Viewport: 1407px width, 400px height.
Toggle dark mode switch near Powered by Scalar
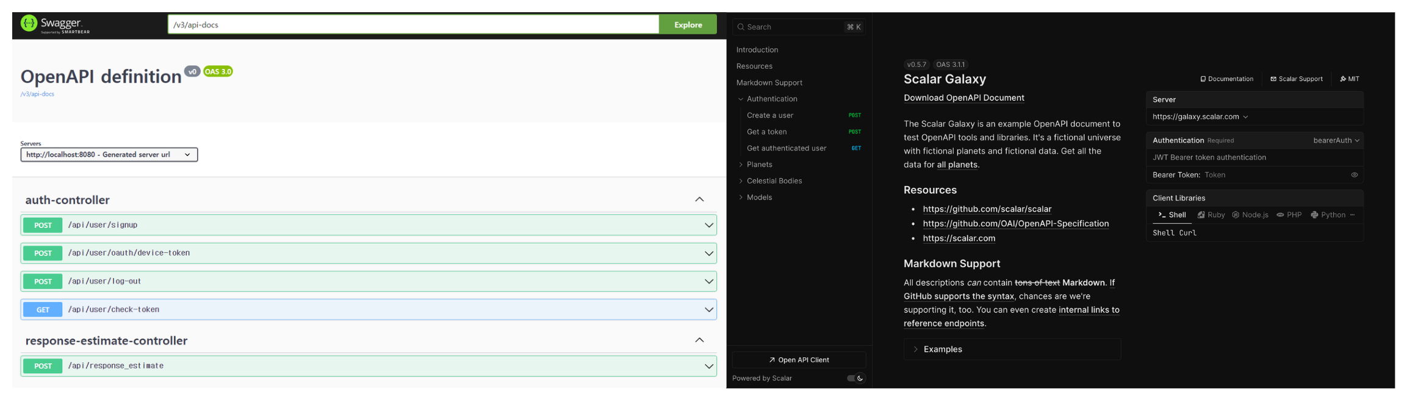click(855, 378)
